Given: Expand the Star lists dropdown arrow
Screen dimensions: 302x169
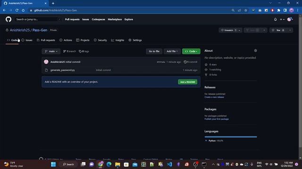Looking at the screenshot, I should click(x=290, y=30).
